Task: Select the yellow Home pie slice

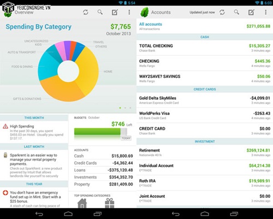Action: [88, 71]
